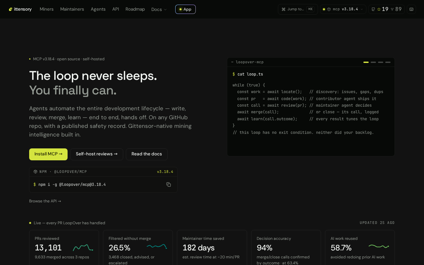Screen dimensions: 424x265
Task: Click the 182 days time saved value
Action: [198, 248]
